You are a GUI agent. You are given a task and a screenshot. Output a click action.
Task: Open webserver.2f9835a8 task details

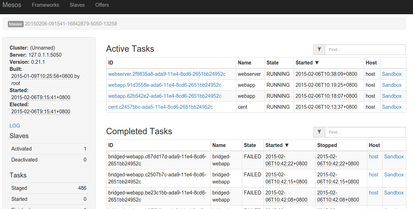tap(166, 74)
